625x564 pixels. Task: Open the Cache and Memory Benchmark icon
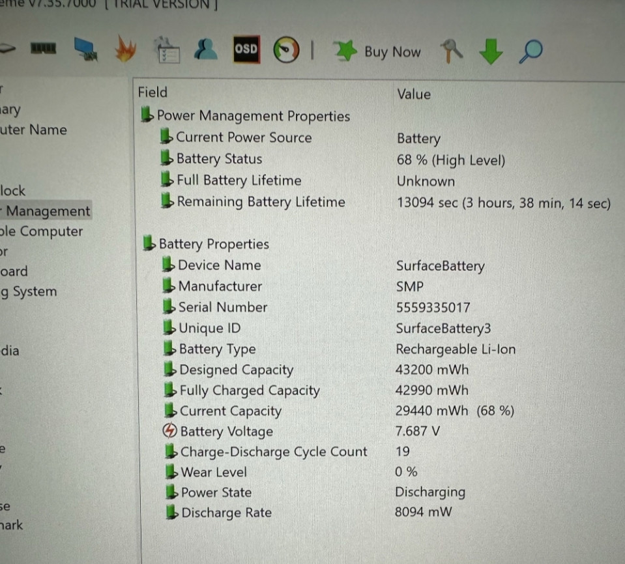(42, 49)
